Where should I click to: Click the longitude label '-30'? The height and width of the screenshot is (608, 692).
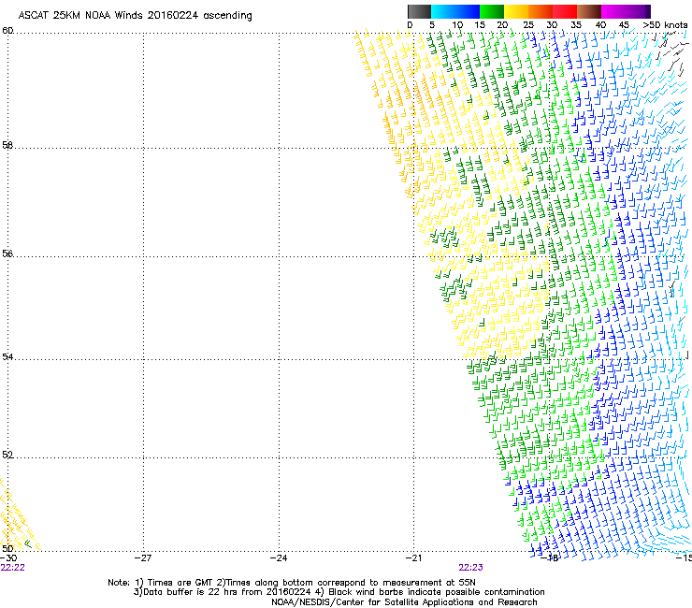tap(8, 558)
